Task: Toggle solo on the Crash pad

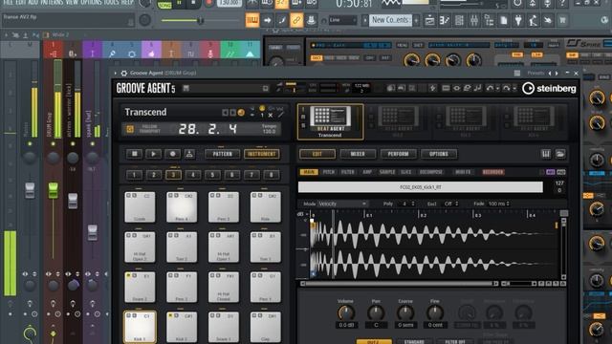Action: [x=134, y=195]
